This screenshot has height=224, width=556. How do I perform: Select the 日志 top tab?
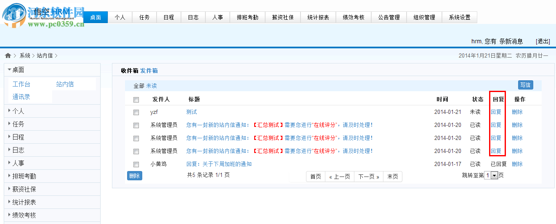point(194,17)
